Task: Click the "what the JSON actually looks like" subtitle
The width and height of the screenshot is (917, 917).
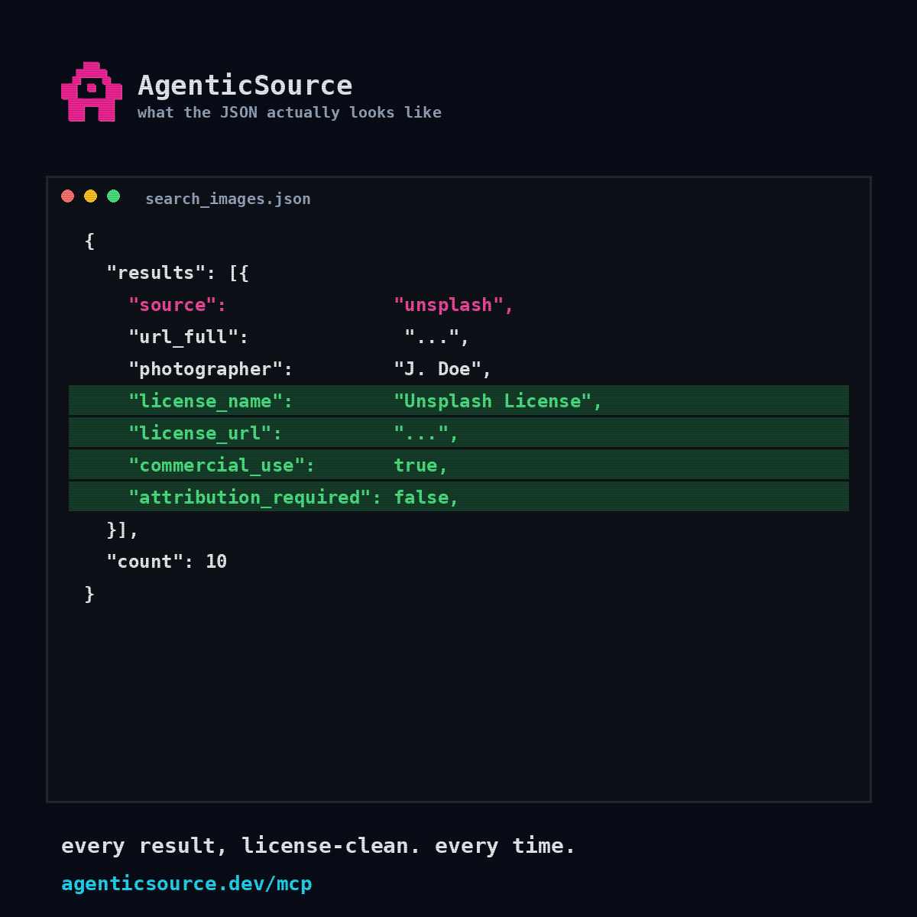Action: (x=290, y=113)
